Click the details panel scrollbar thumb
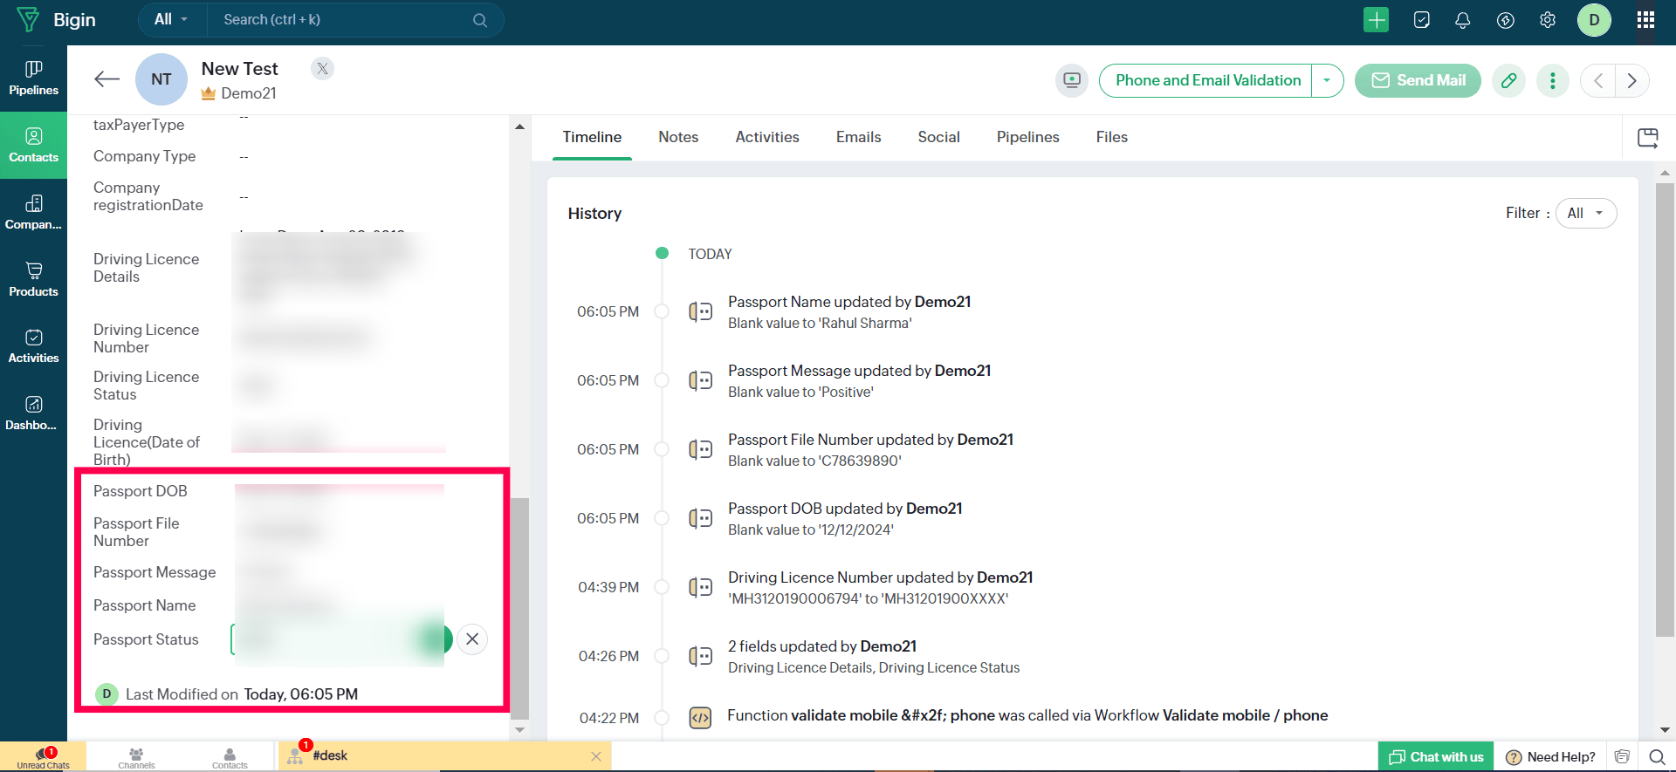The image size is (1676, 772). pyautogui.click(x=519, y=607)
